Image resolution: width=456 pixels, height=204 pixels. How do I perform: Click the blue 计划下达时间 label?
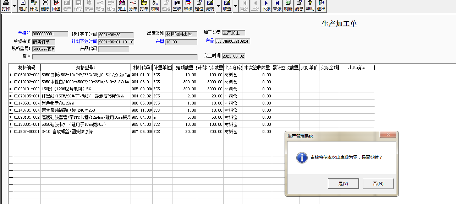click(84, 42)
